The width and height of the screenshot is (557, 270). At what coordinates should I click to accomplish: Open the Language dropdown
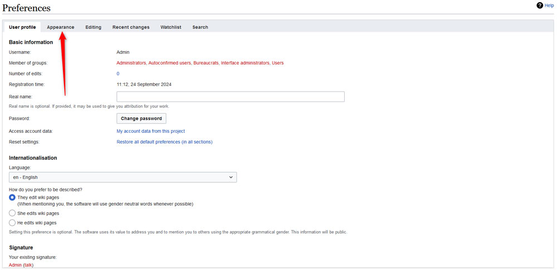click(x=123, y=177)
